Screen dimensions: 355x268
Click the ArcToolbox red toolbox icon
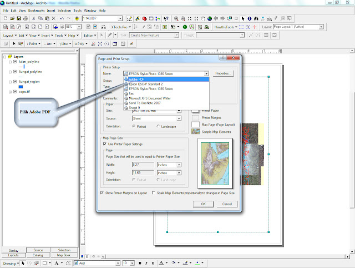pos(144,18)
